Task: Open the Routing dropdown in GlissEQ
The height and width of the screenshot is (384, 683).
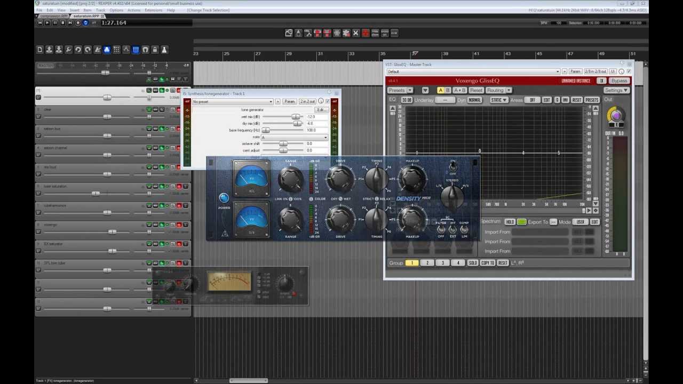Action: click(498, 90)
